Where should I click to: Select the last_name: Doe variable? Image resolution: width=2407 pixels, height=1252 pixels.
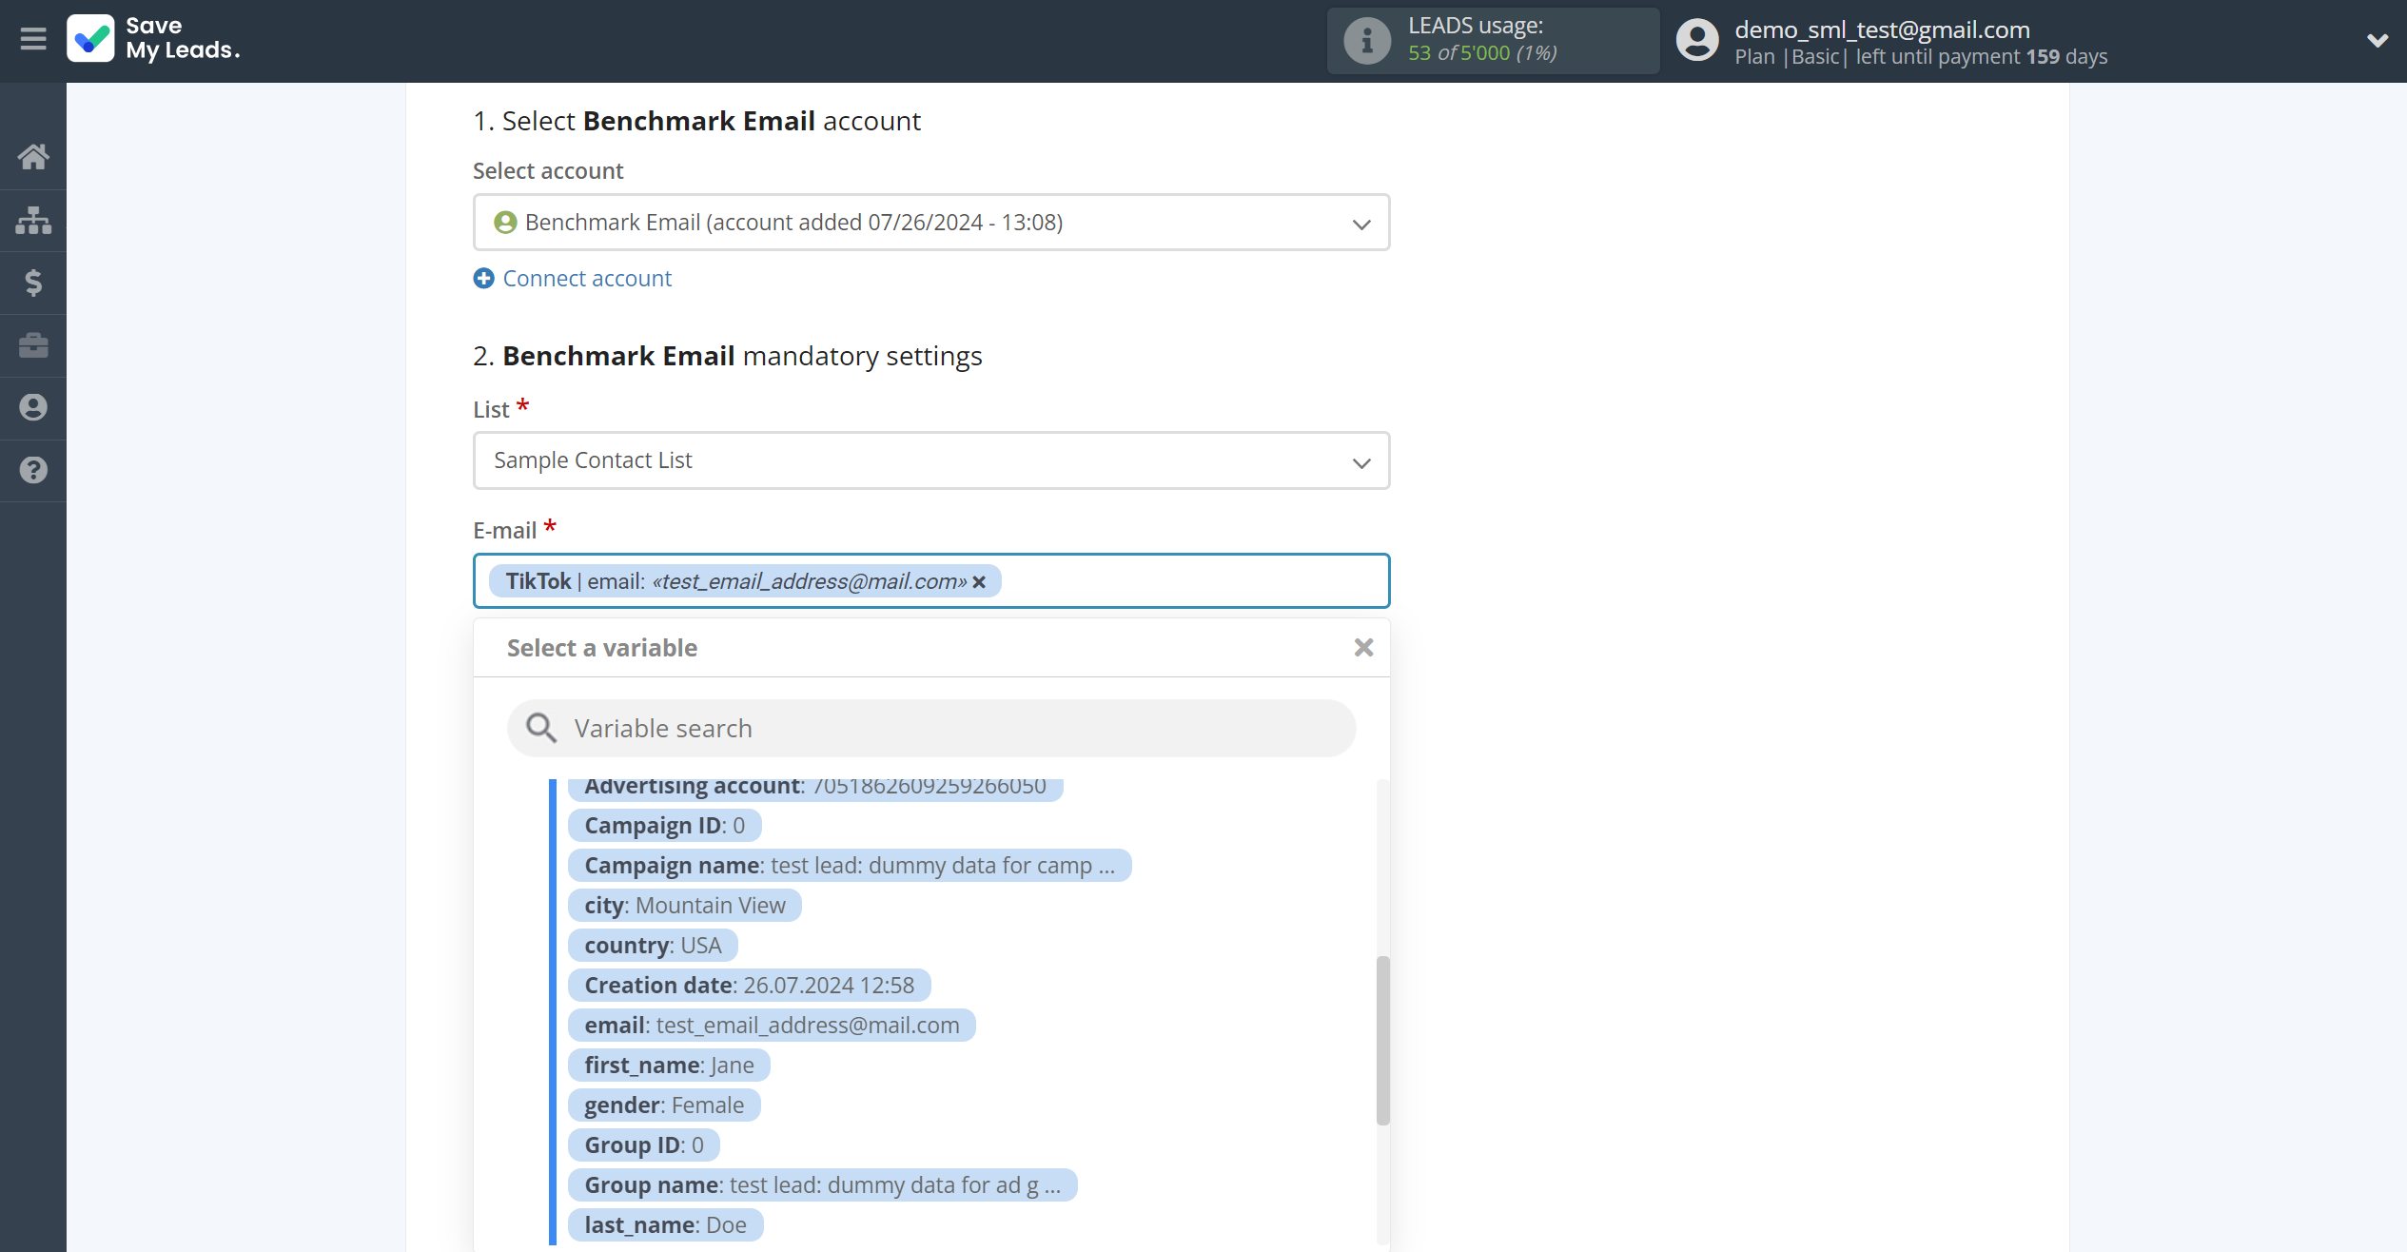(x=665, y=1225)
